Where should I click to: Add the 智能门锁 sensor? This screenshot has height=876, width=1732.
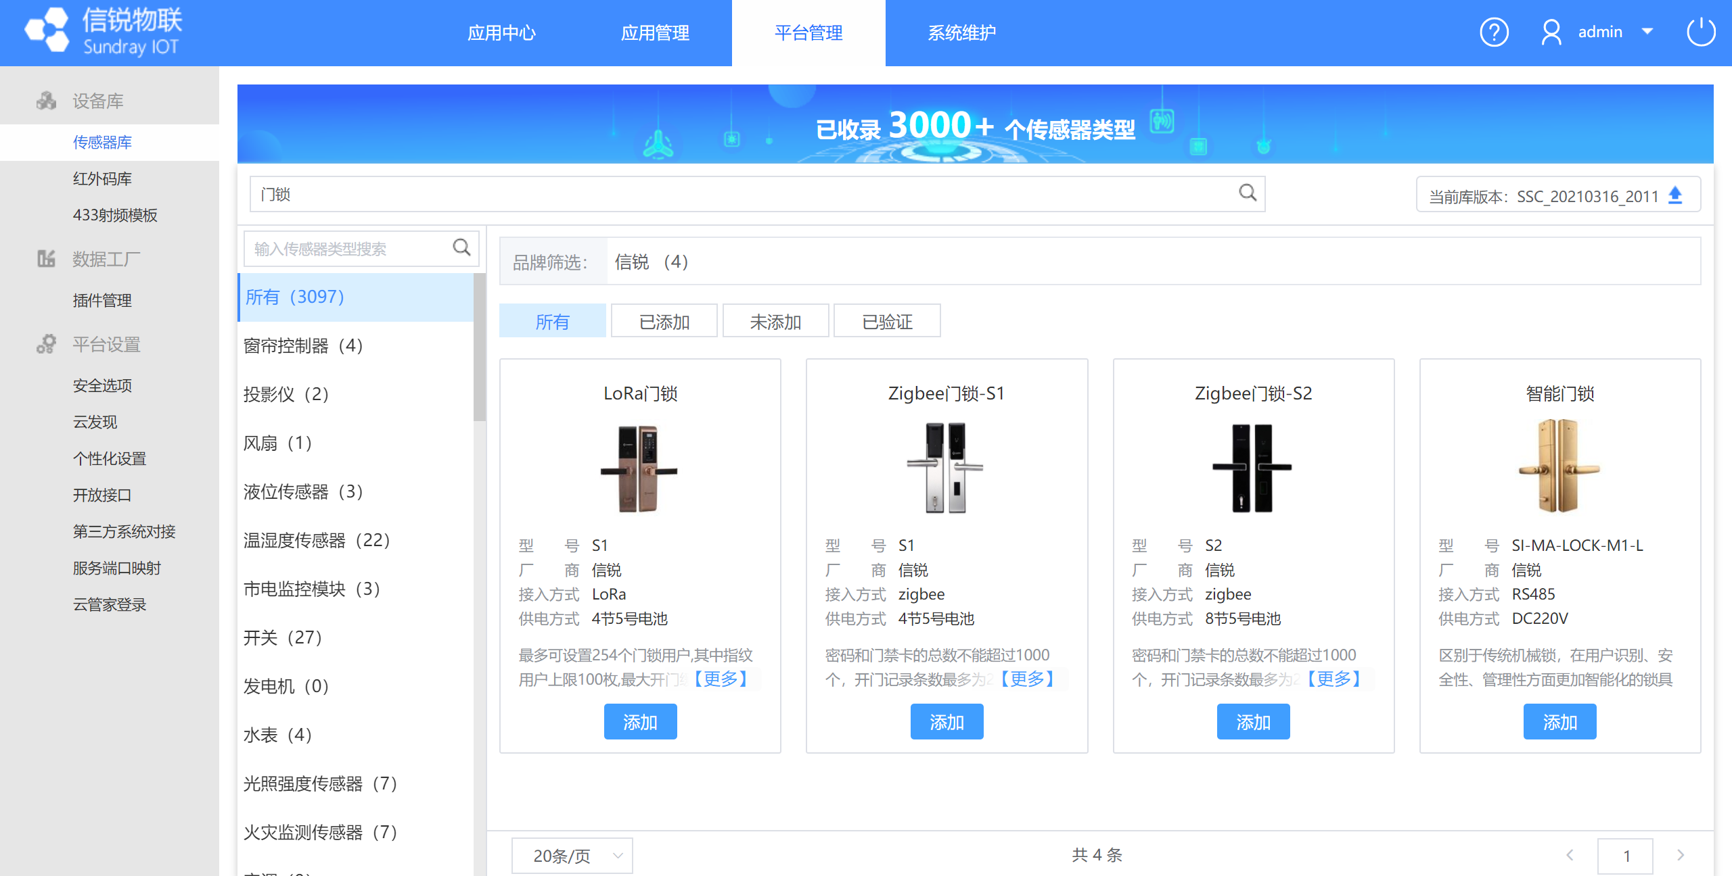click(1559, 721)
